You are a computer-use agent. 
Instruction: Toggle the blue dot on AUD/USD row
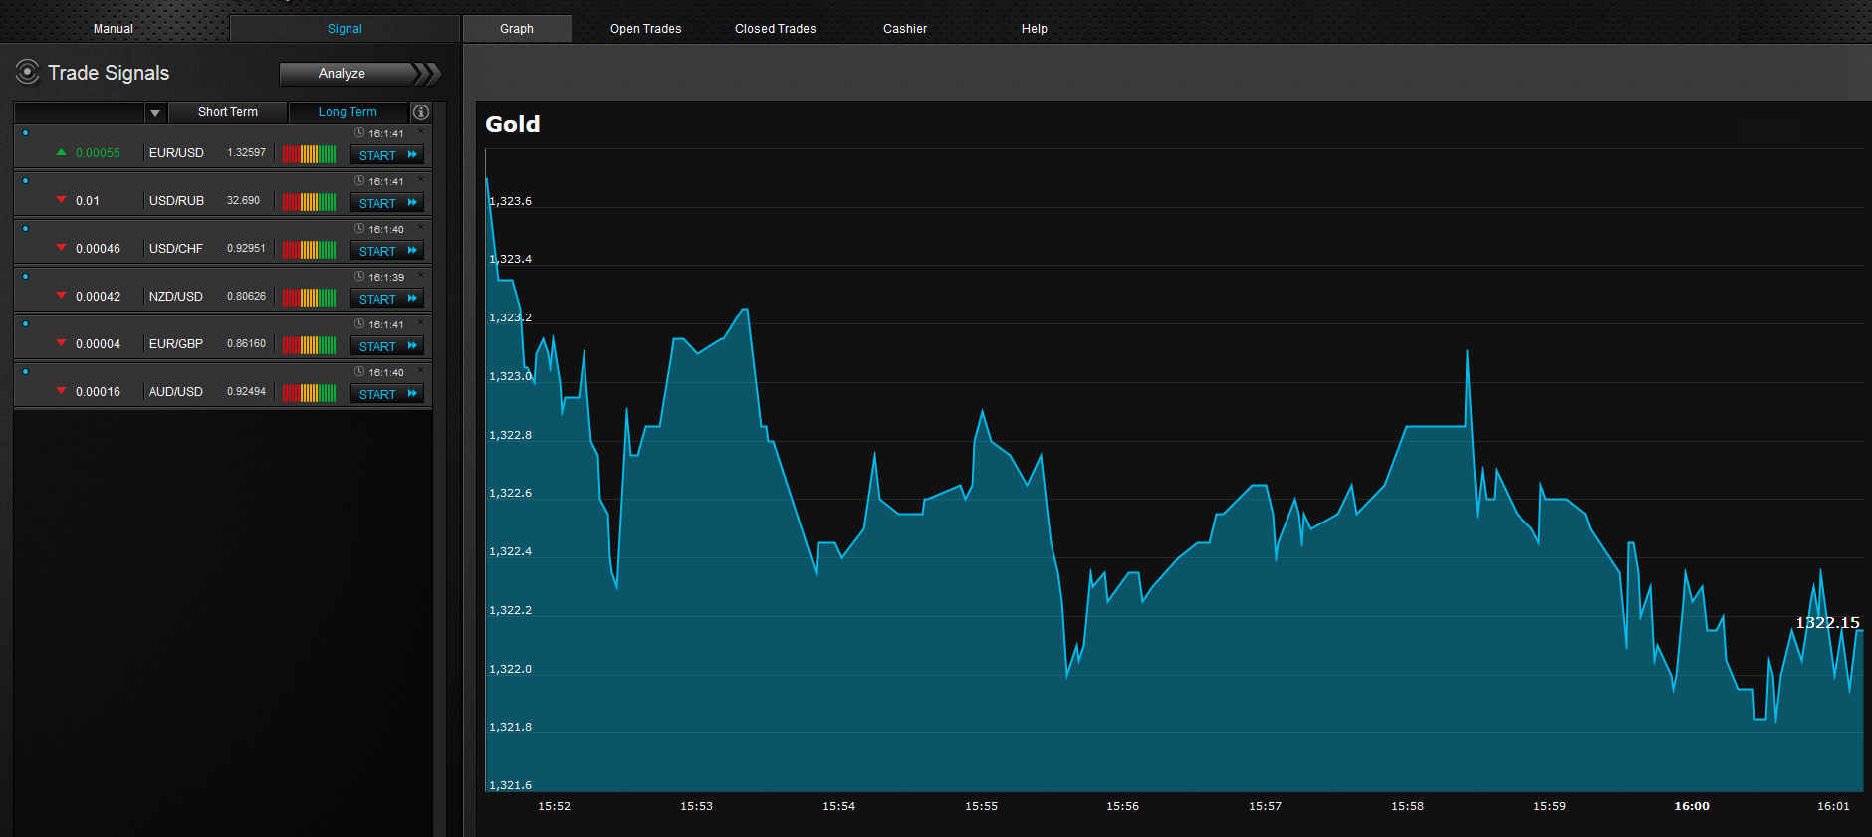pyautogui.click(x=25, y=372)
